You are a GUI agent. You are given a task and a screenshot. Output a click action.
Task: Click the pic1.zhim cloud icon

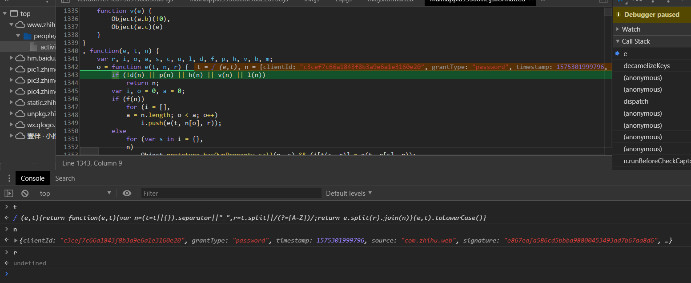tap(20, 69)
